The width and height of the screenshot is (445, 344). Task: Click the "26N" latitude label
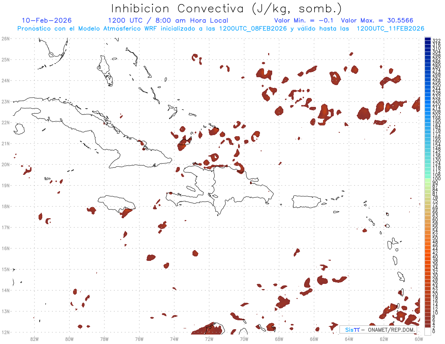tap(5, 39)
